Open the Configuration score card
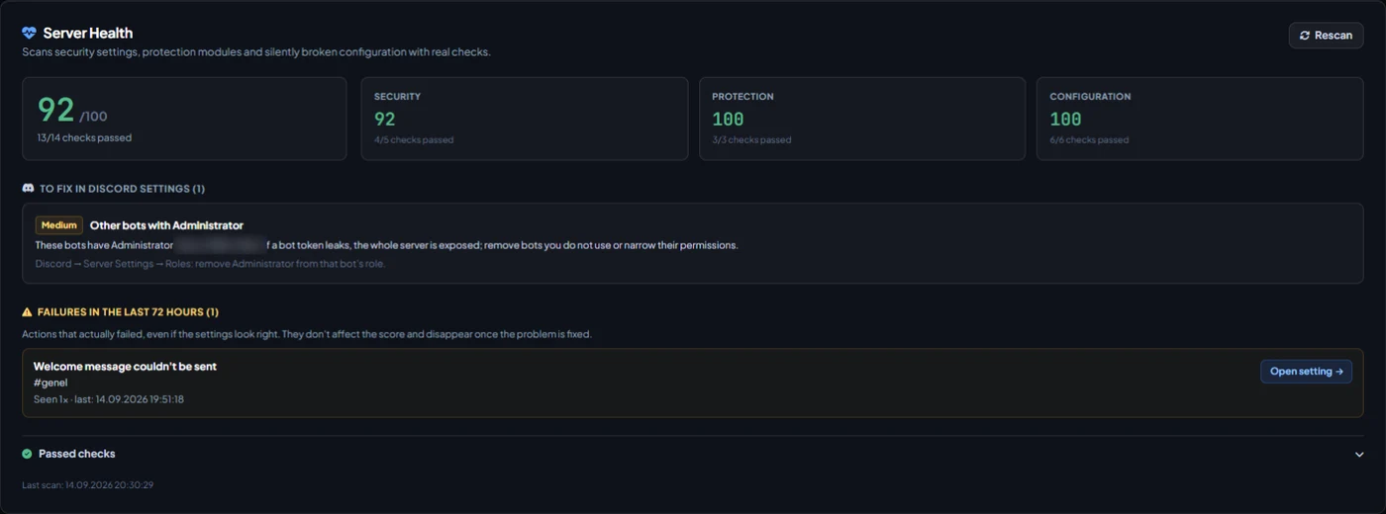This screenshot has height=514, width=1386. click(x=1200, y=119)
